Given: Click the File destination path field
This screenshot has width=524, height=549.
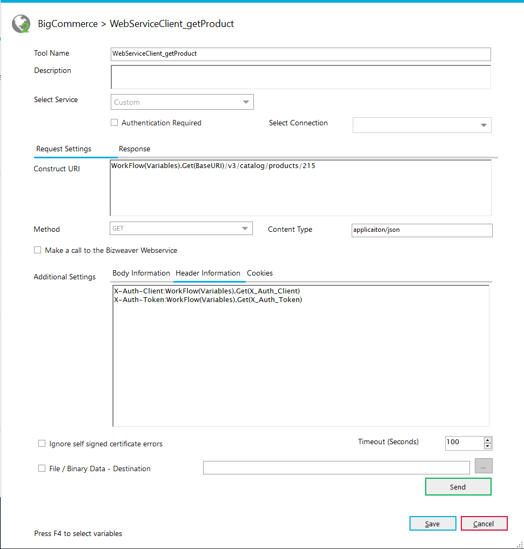Looking at the screenshot, I should (x=337, y=468).
